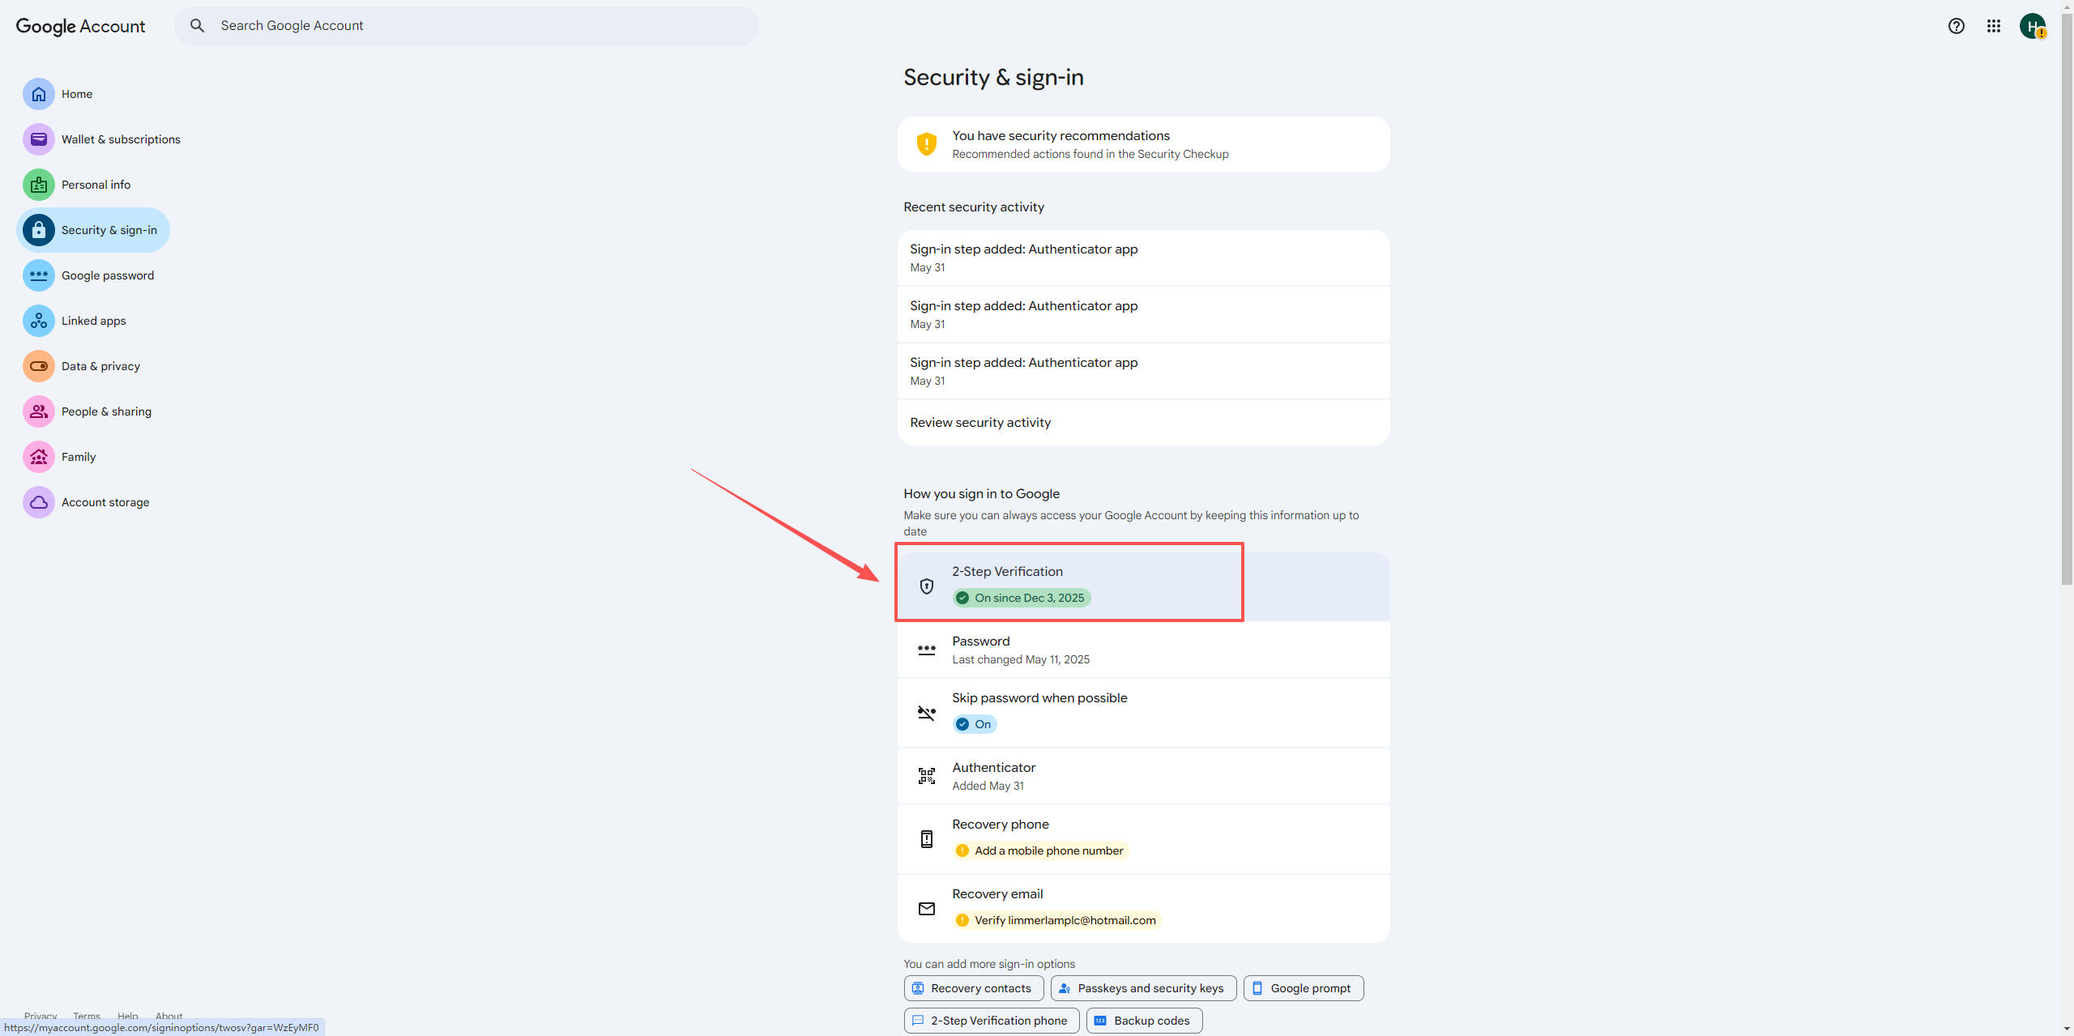
Task: Open the help question mark icon
Action: 1957,26
